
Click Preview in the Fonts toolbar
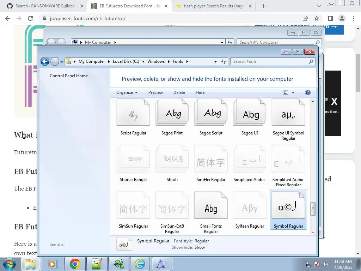[155, 92]
